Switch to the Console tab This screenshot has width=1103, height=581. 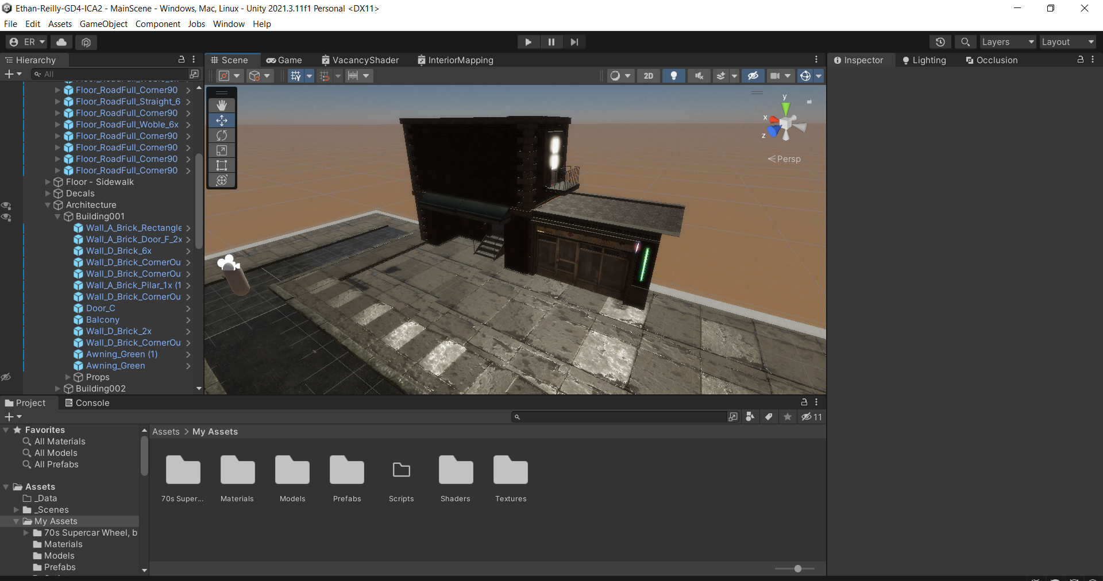pos(87,403)
